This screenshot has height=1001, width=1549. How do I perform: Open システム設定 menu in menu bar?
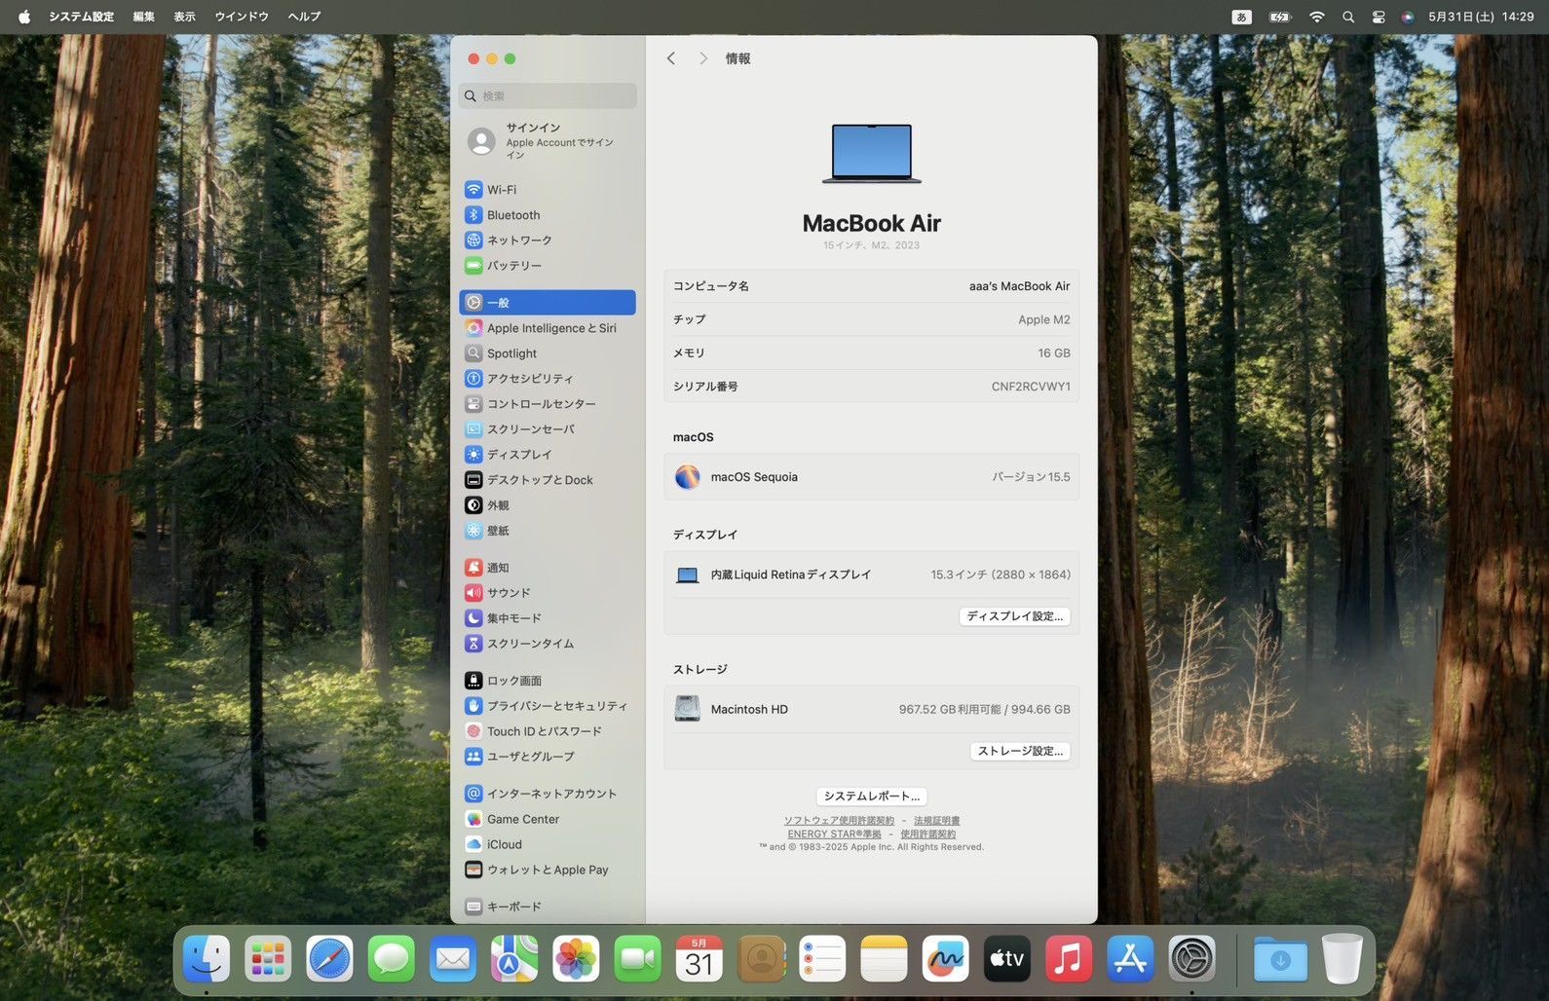[82, 17]
